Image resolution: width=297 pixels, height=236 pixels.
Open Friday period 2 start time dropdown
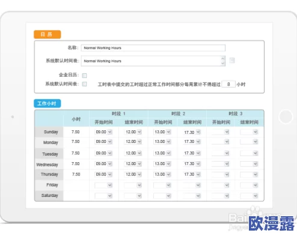point(162,185)
